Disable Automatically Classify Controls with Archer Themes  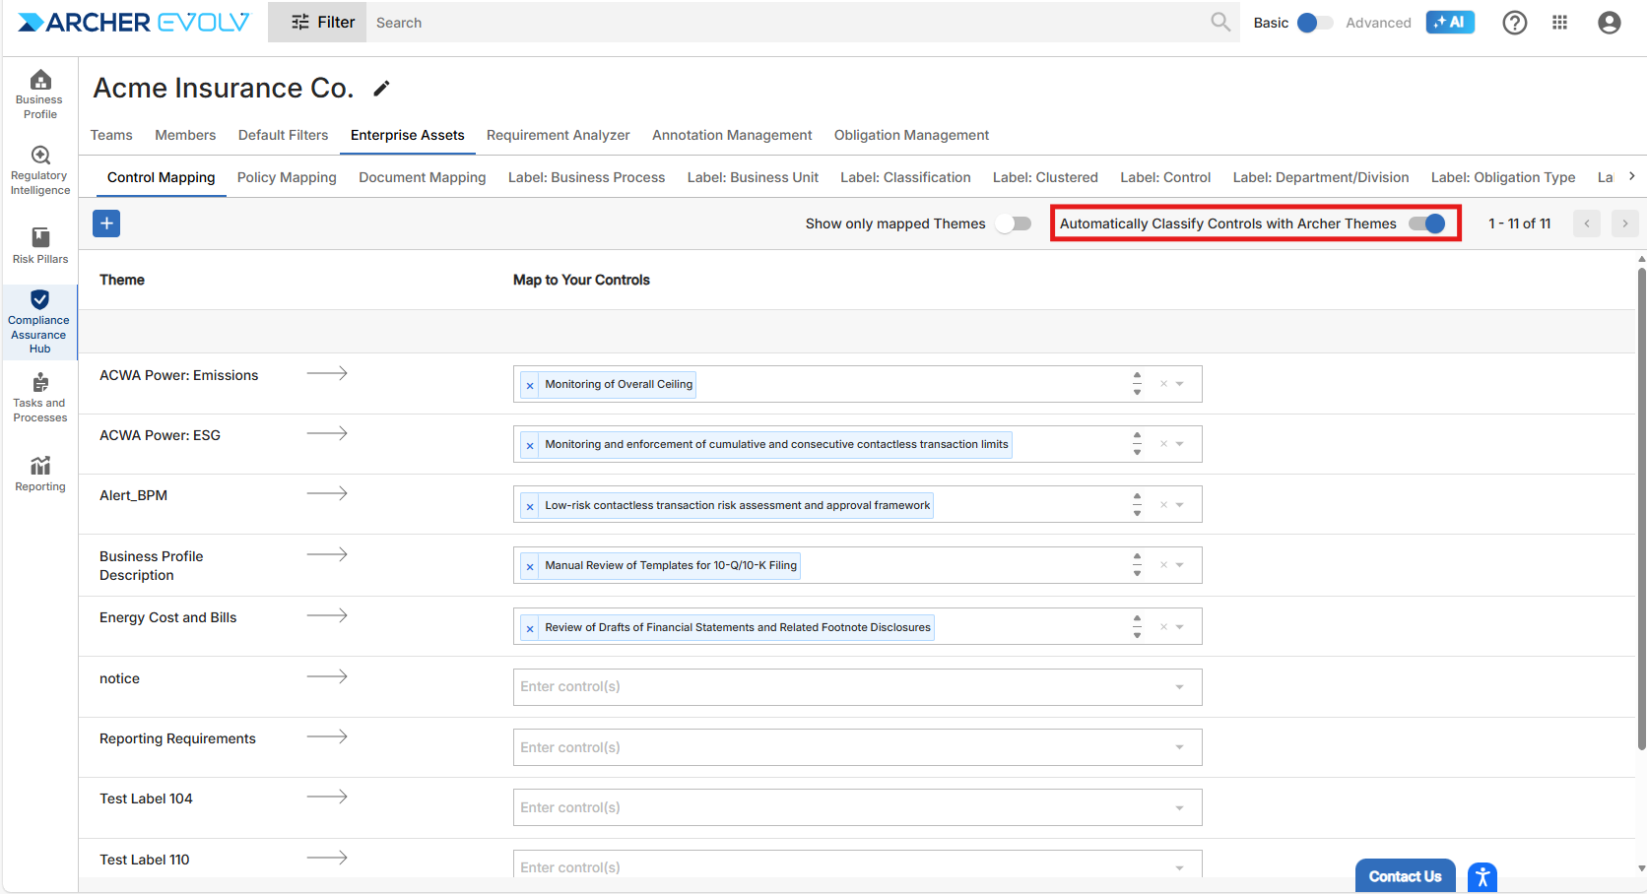tap(1426, 223)
